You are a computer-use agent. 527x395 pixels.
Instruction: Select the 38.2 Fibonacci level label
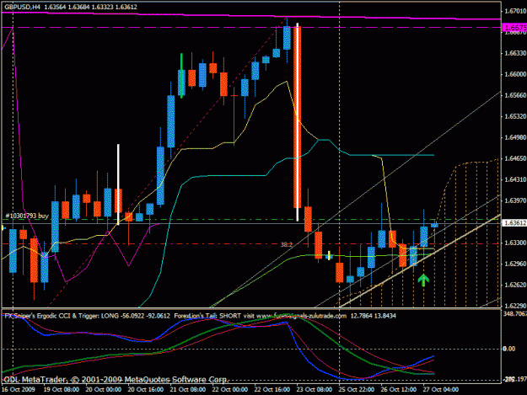point(287,244)
